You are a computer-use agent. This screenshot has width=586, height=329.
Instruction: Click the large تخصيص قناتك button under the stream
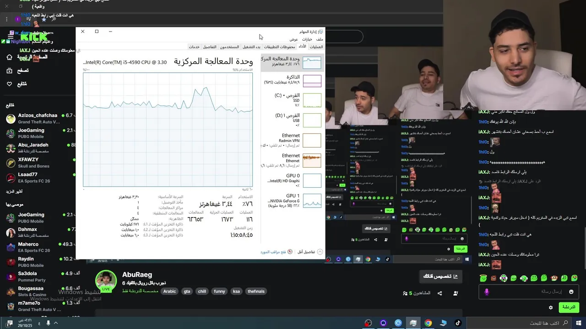(x=440, y=276)
